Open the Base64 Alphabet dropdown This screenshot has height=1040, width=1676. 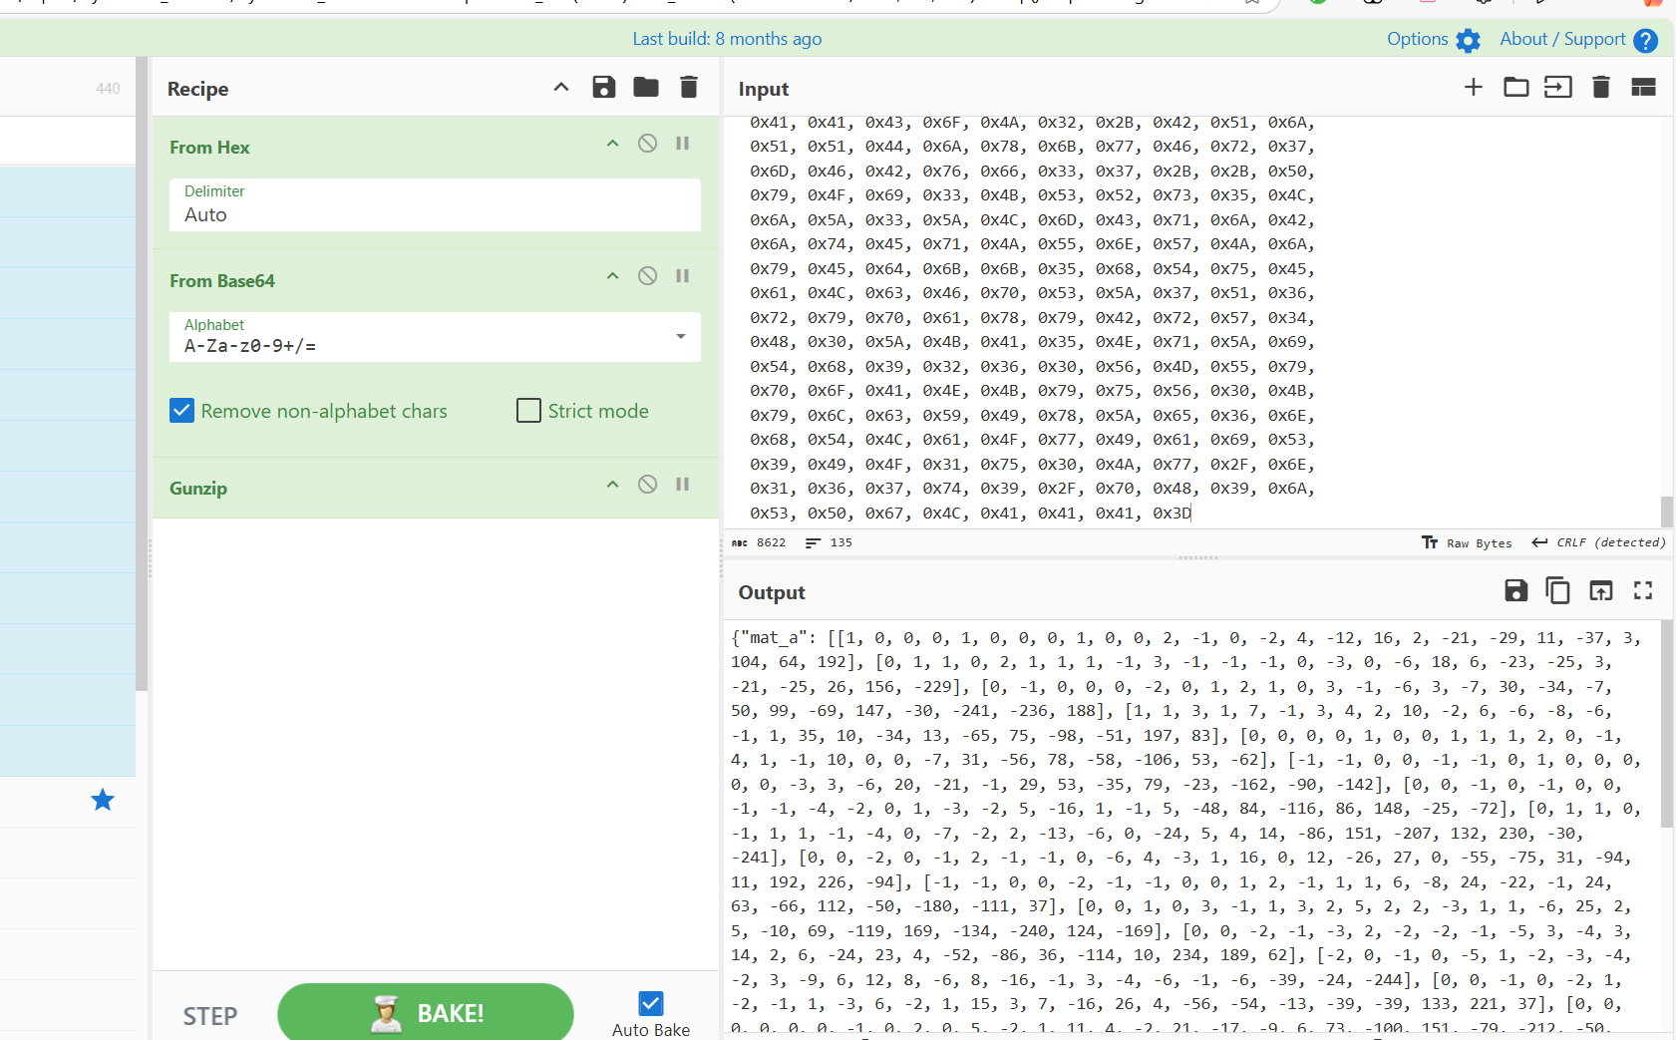pyautogui.click(x=681, y=337)
